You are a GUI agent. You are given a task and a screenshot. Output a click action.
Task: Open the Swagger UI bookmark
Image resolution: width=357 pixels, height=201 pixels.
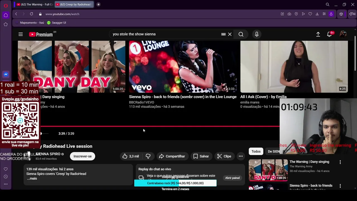(x=57, y=23)
